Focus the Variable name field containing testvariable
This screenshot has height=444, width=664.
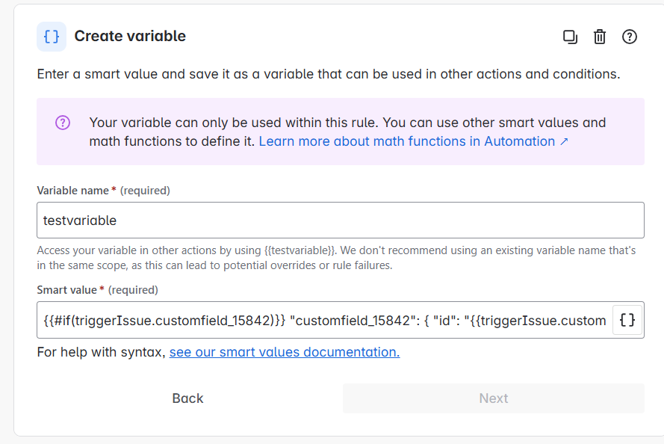(x=340, y=221)
